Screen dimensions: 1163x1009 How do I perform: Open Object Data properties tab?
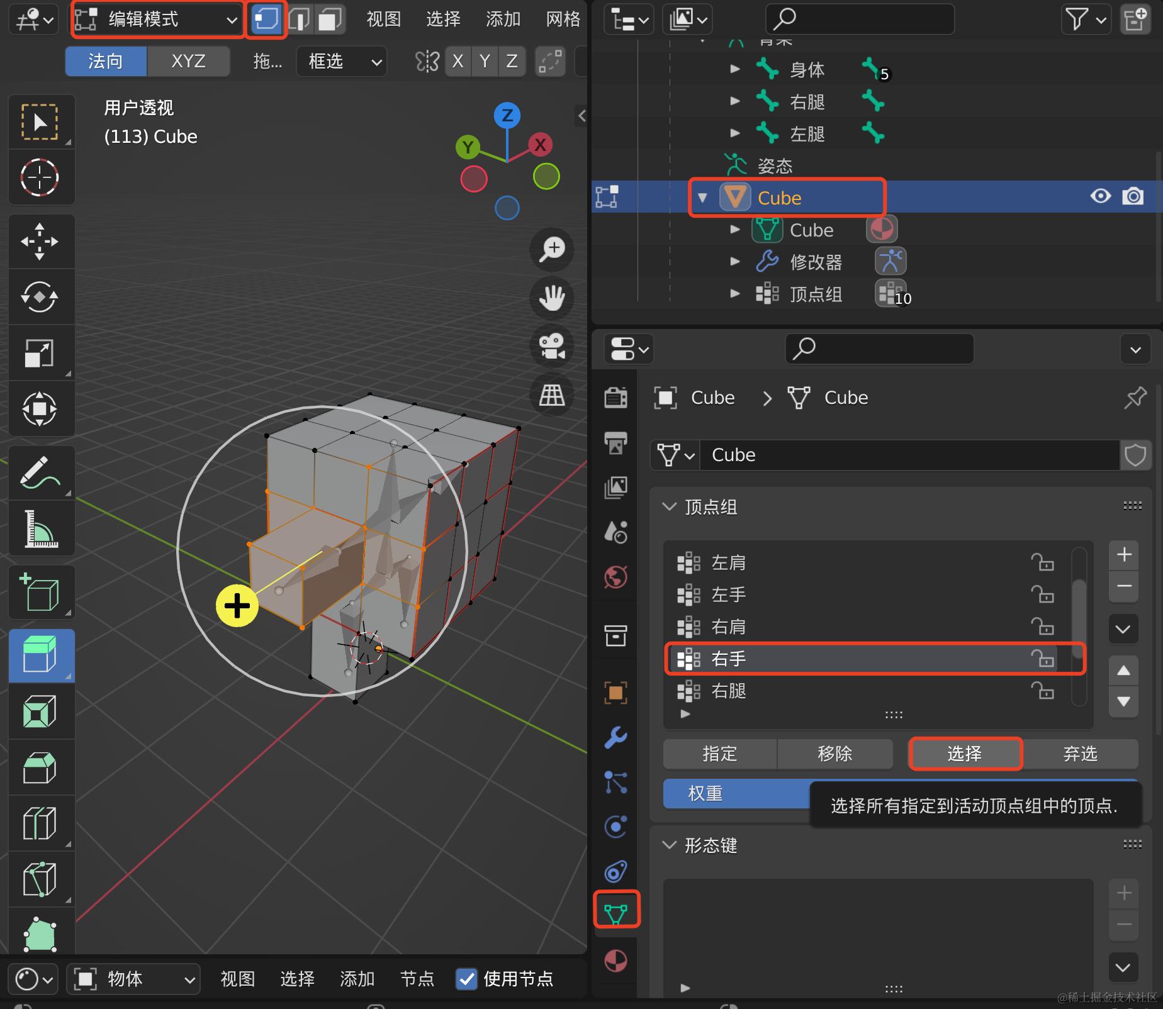(x=616, y=910)
